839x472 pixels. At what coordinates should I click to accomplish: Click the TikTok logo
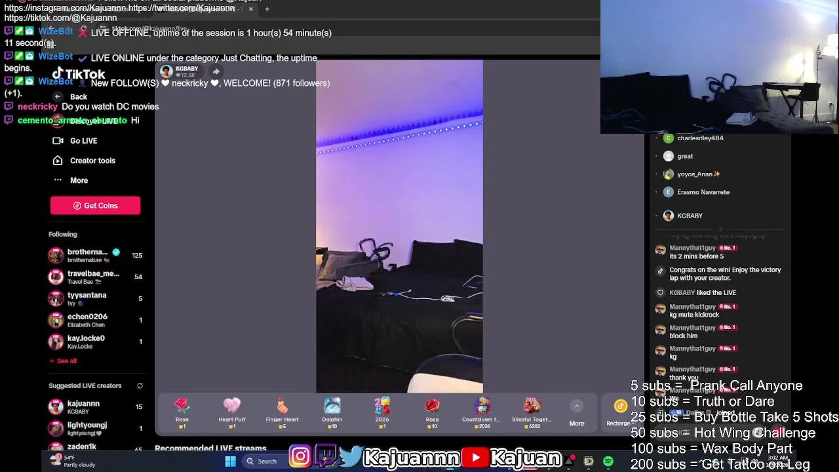[79, 74]
